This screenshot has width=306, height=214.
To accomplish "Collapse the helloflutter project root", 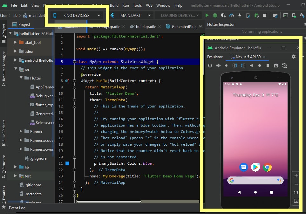I will pos(10,33).
